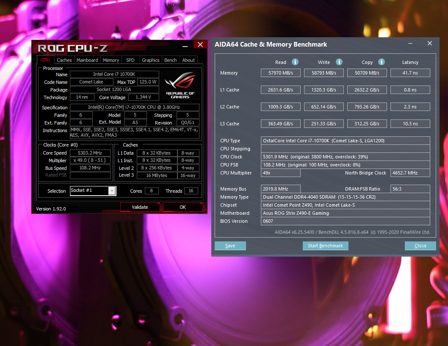Click the Instructions list field
Image resolution: width=448 pixels, height=346 pixels.
134,133
